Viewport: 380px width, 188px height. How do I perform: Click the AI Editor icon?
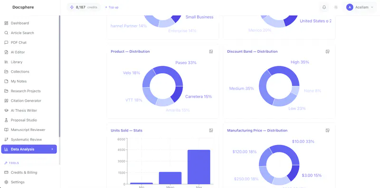coord(6,52)
